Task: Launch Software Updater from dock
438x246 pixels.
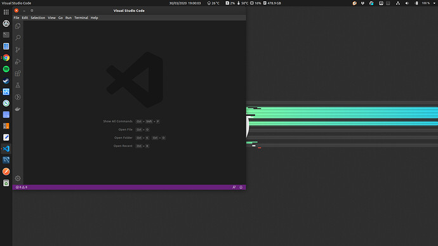Action: [6, 23]
